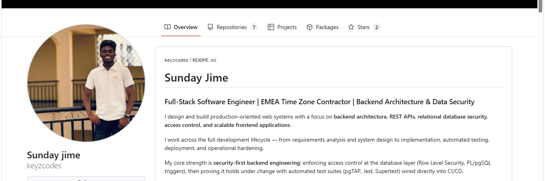Click the partially visible Follow button
Image resolution: width=545 pixels, height=181 pixels.
coord(86,179)
